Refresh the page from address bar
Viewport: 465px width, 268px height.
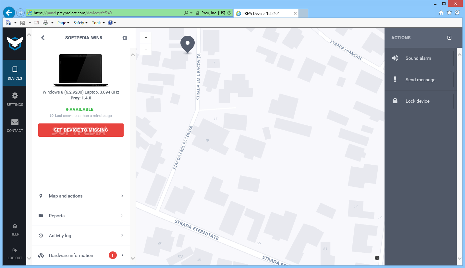click(229, 13)
